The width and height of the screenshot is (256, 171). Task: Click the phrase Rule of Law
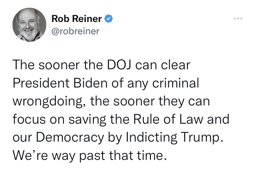tap(168, 119)
